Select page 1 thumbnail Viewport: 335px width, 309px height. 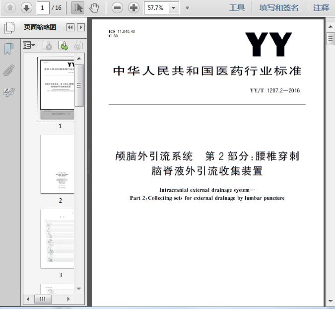pos(57,89)
